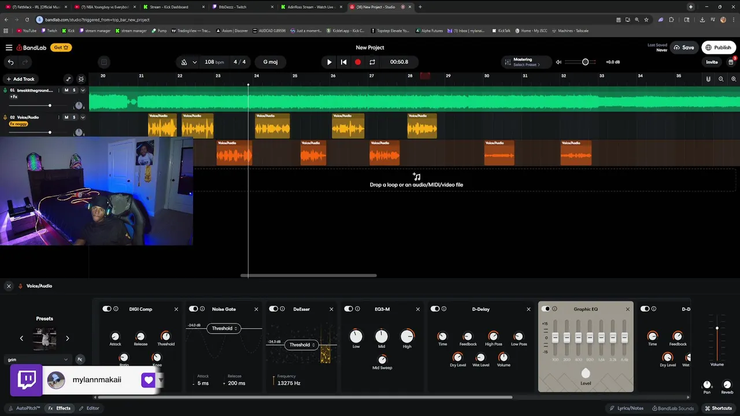Zoom in on the timeline
The width and height of the screenshot is (740, 416).
(734, 79)
